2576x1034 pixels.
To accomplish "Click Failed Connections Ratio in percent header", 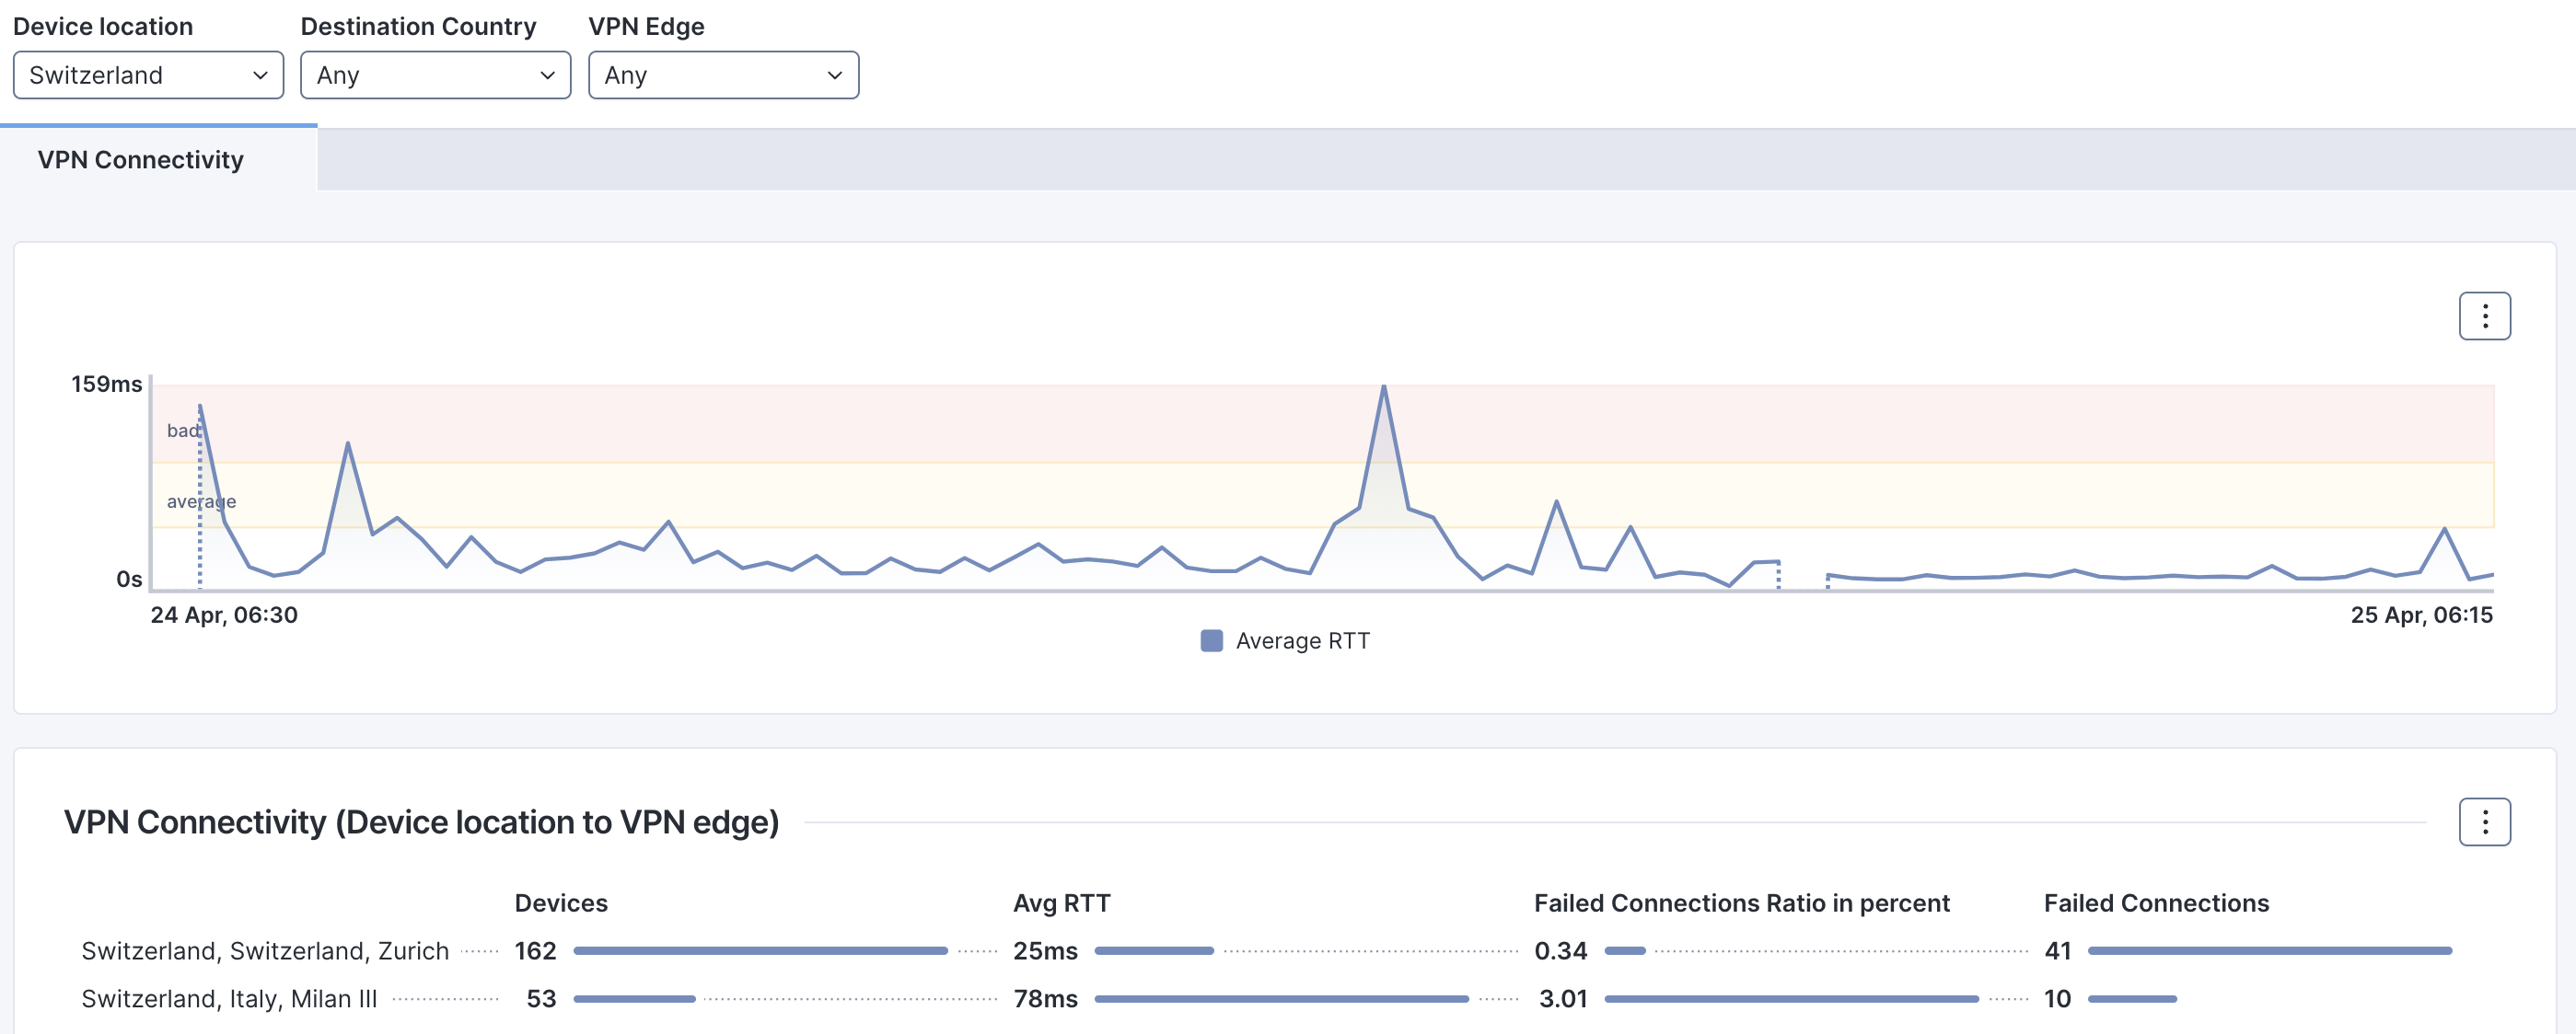I will click(1741, 903).
